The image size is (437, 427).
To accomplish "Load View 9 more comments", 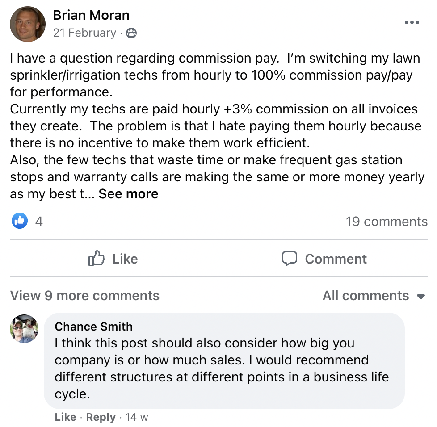I will (x=85, y=296).
